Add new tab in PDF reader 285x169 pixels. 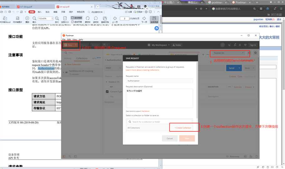(x=98, y=7)
